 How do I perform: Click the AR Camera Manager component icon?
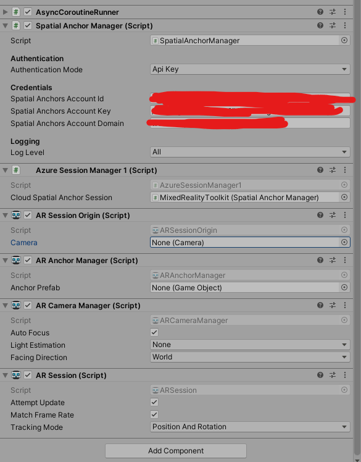[x=16, y=305]
